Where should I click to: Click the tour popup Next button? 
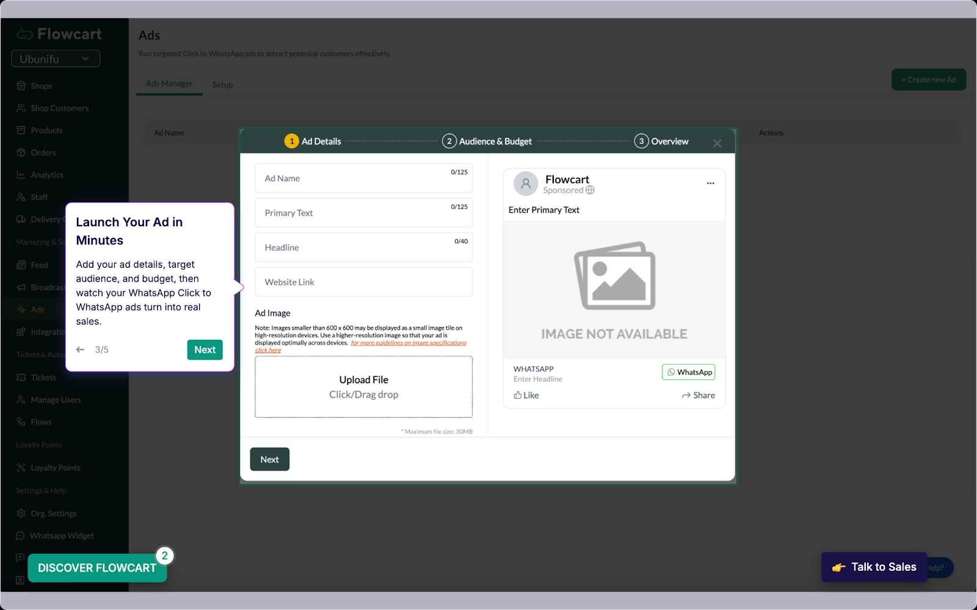[205, 350]
